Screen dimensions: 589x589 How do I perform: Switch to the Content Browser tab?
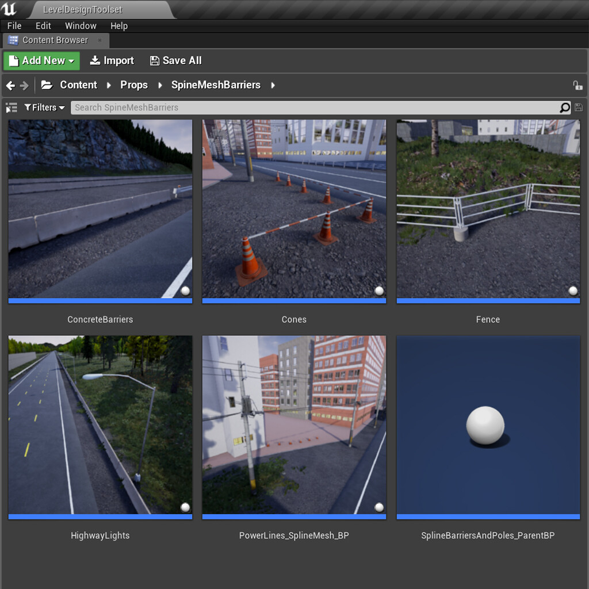[55, 40]
